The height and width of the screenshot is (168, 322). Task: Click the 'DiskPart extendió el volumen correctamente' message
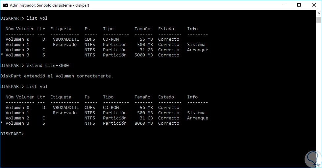tap(57, 76)
